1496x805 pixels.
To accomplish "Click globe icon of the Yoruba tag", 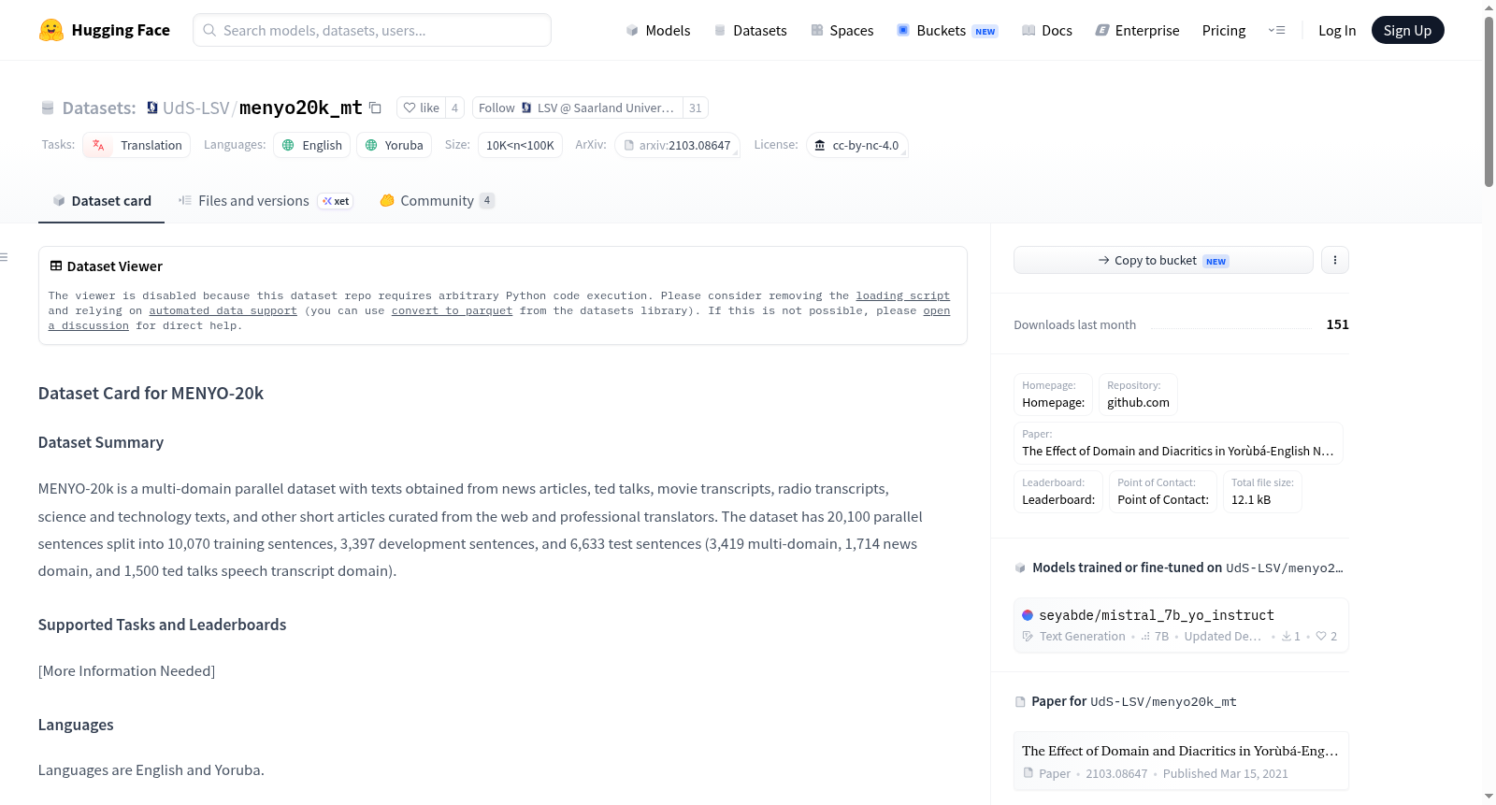I will click(x=371, y=145).
